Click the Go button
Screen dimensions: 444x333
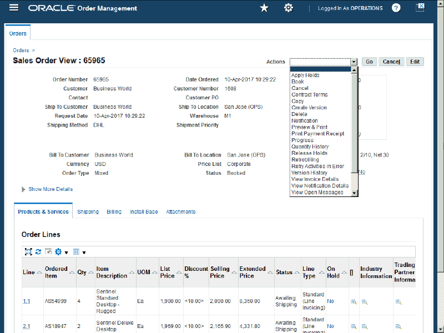pos(369,62)
